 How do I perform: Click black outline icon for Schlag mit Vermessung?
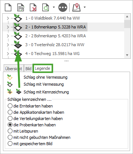click(10, 84)
